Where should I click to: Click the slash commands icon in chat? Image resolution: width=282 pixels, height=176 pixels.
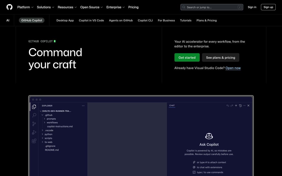click(x=194, y=172)
